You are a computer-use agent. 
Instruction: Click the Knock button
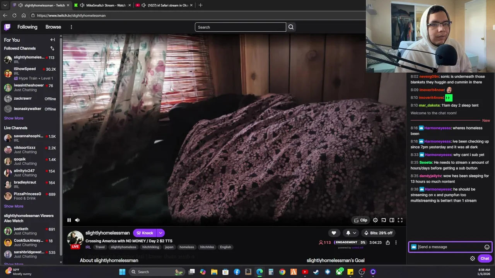(145, 233)
